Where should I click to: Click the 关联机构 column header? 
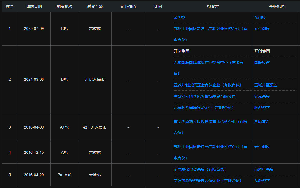pyautogui.click(x=276, y=6)
